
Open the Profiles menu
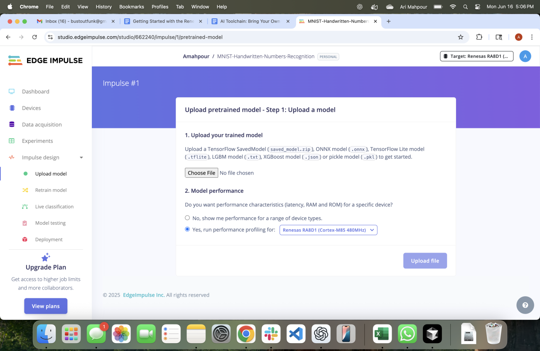[x=160, y=7]
